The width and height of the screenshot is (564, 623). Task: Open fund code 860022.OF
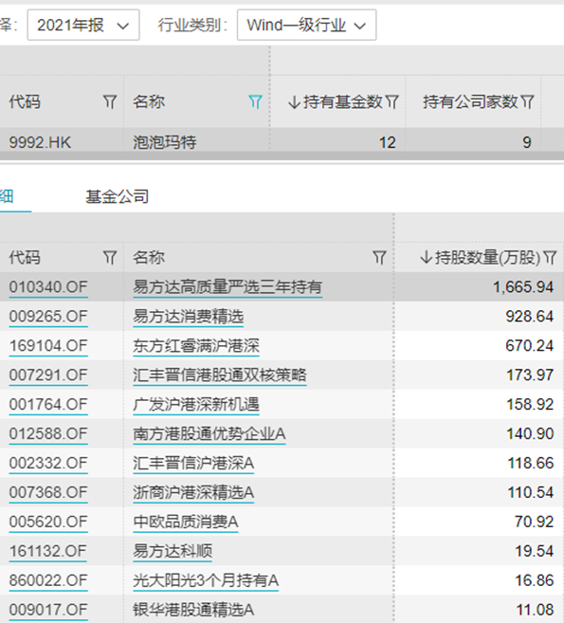coord(48,580)
